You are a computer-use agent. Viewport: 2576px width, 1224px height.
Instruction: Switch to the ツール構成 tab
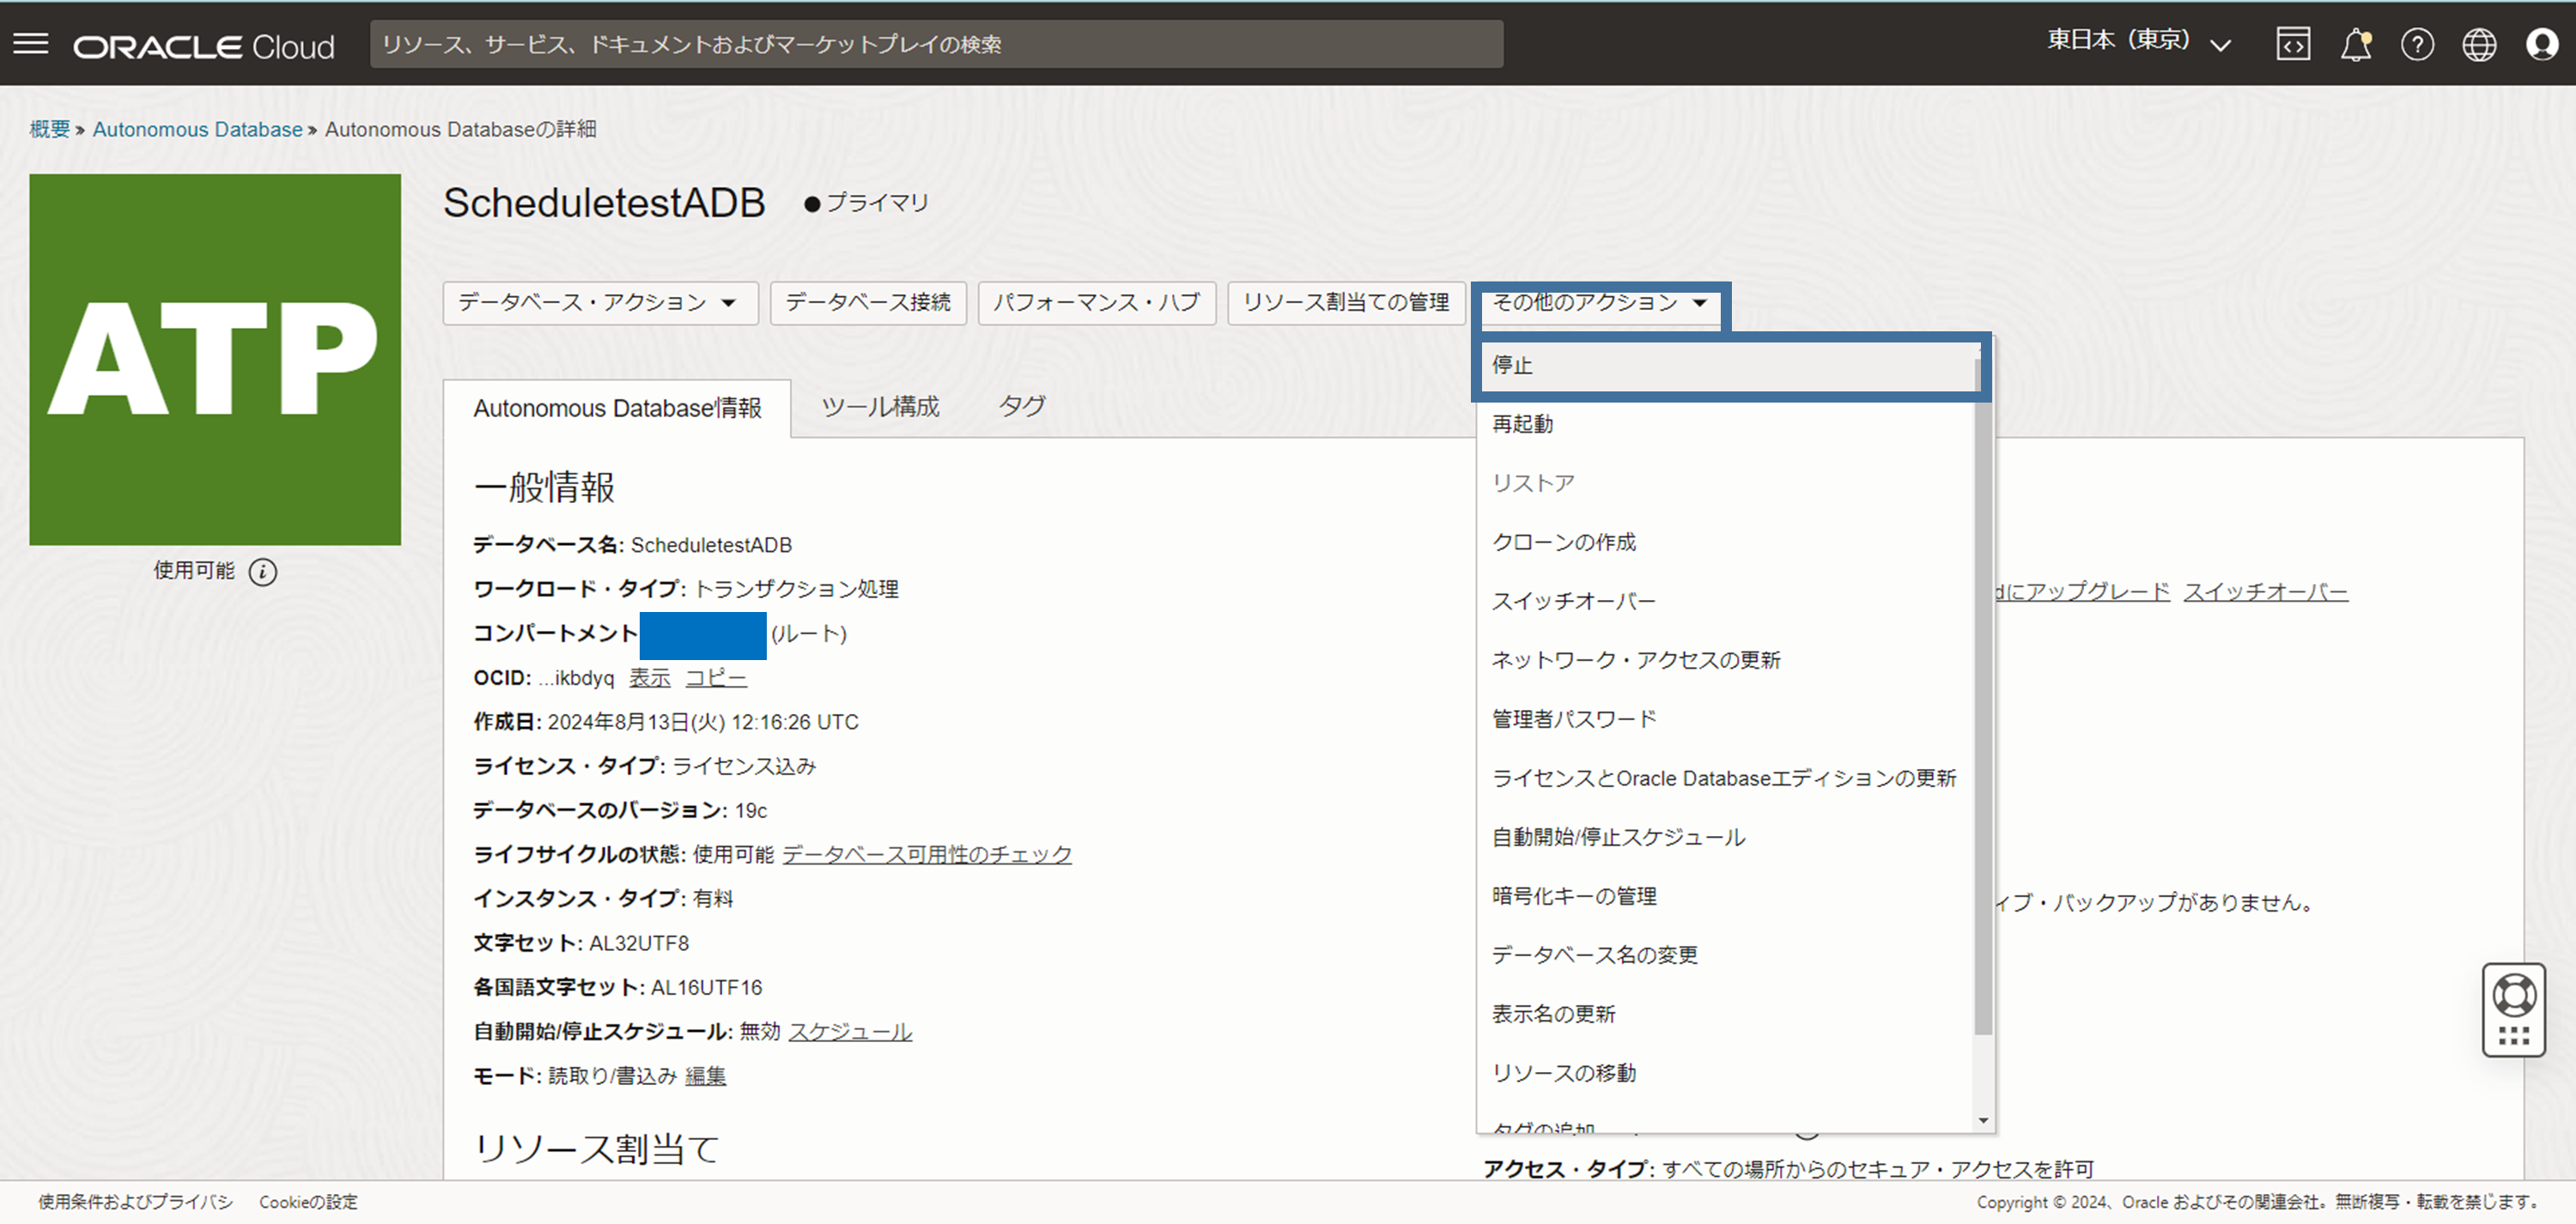coord(880,407)
